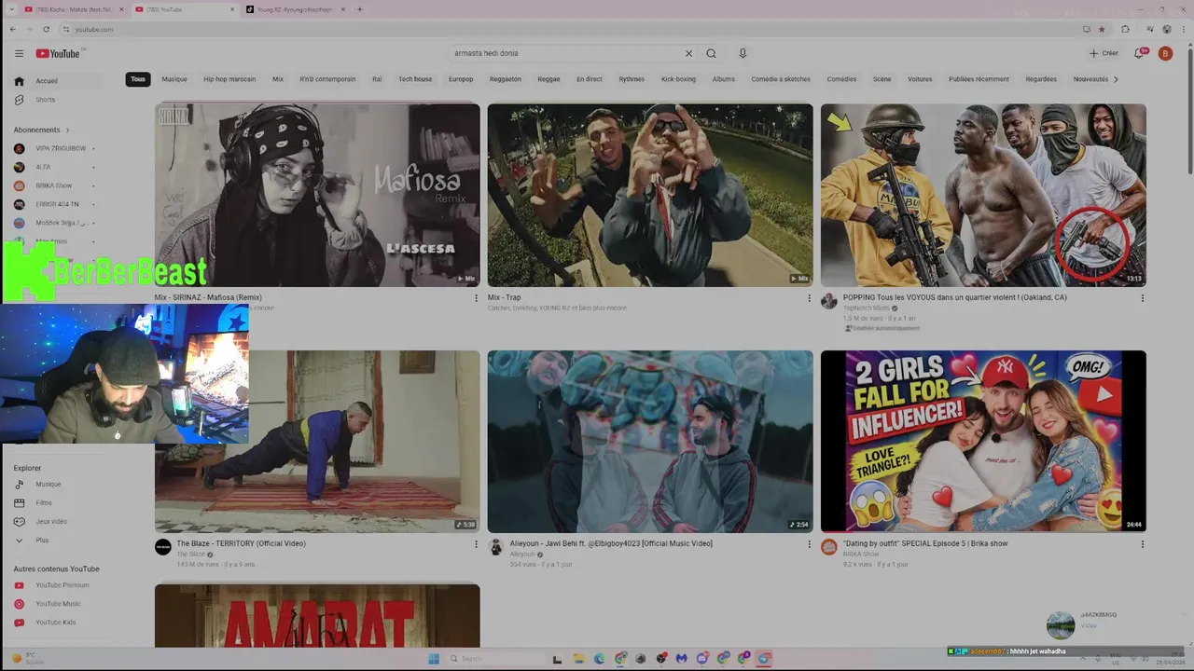Viewport: 1194px width, 671px height.
Task: Select the Kick-boxing filter chip
Action: coord(678,79)
